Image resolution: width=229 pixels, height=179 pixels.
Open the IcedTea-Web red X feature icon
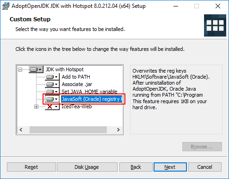52,106
